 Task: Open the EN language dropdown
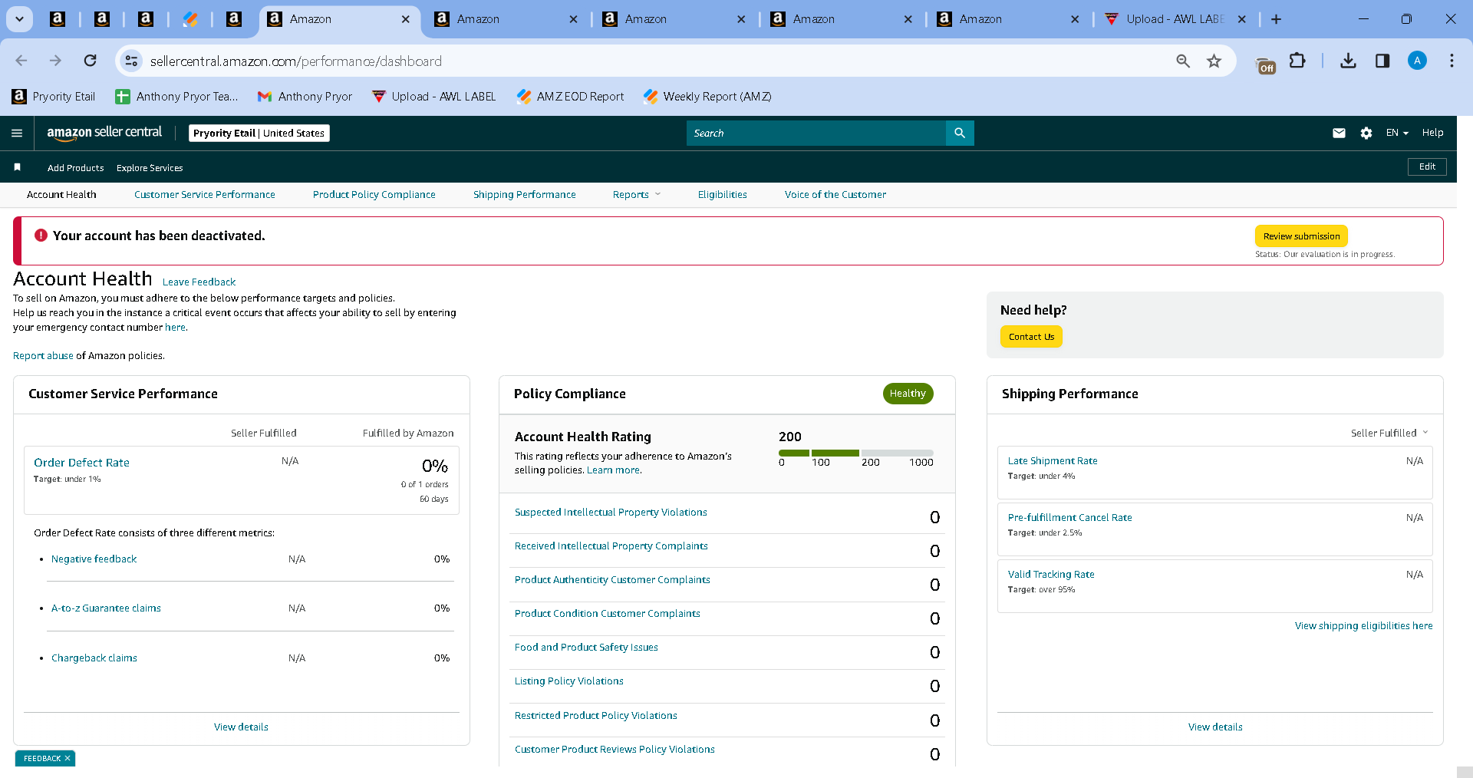tap(1397, 134)
